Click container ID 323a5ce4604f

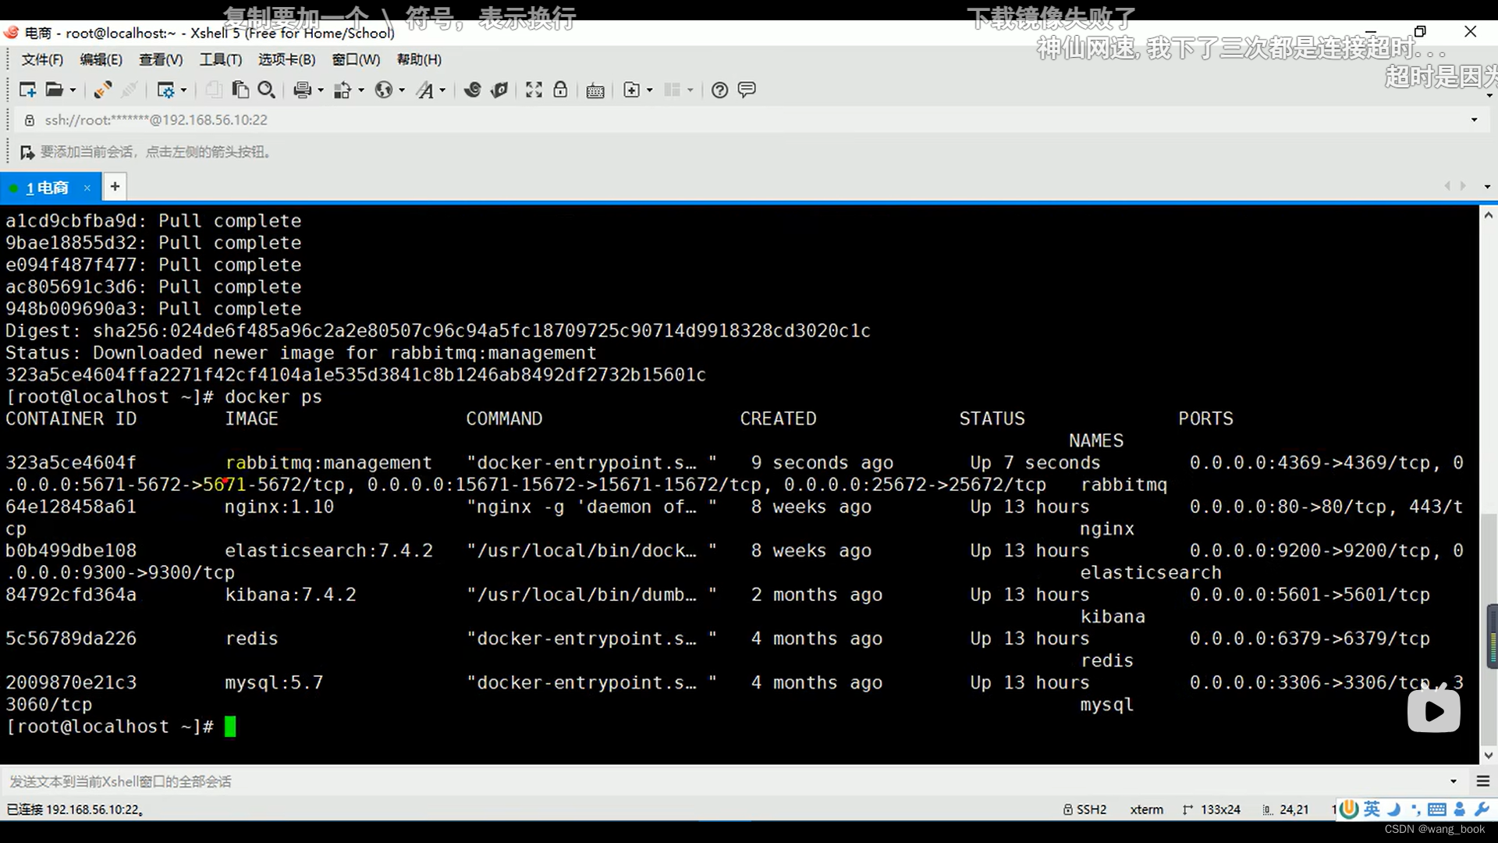(71, 463)
